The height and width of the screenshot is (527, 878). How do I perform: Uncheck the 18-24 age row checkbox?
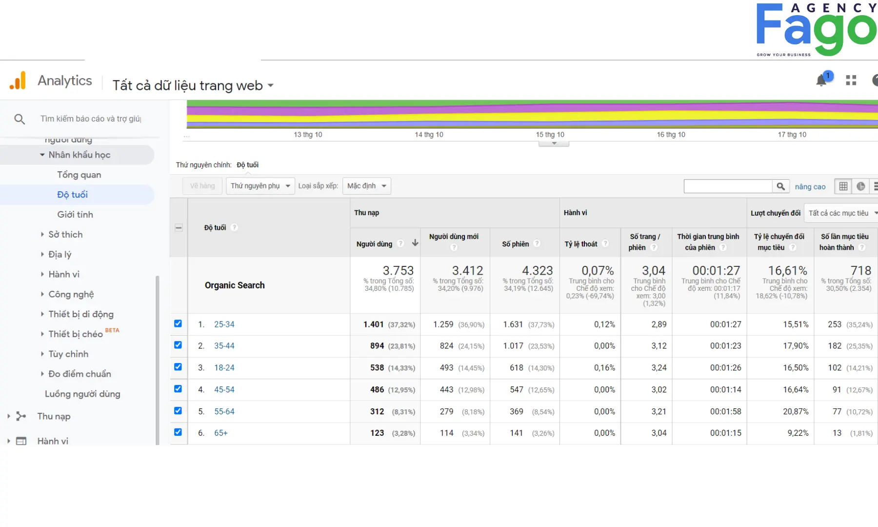click(178, 367)
